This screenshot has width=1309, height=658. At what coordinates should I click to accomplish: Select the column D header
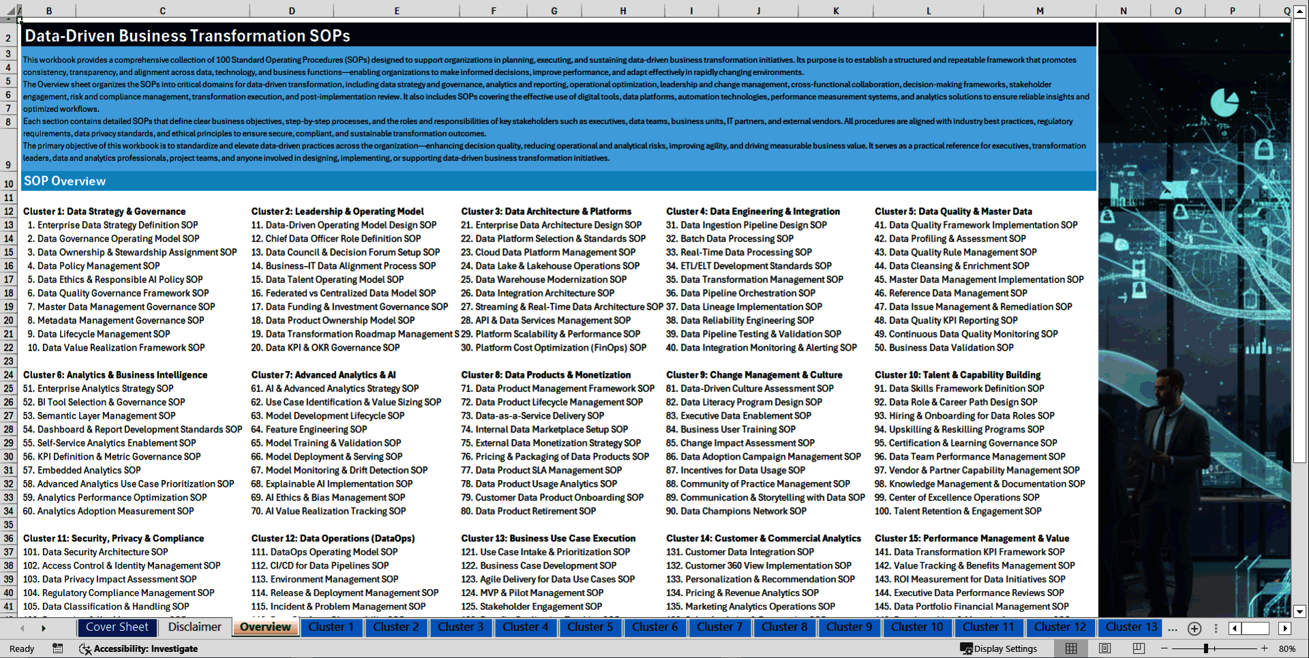coord(292,10)
